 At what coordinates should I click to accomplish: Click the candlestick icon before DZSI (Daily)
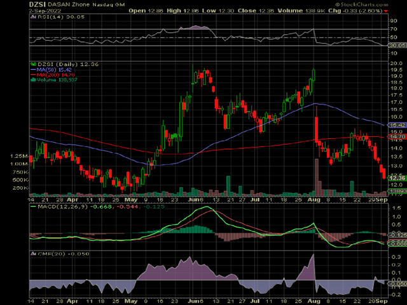[x=33, y=64]
